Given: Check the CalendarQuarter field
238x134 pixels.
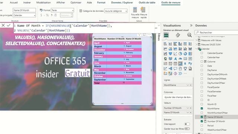Looking at the screenshot, I should 202,53.
